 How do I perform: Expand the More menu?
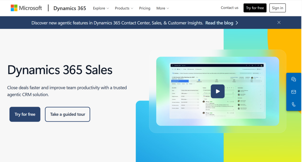point(163,8)
